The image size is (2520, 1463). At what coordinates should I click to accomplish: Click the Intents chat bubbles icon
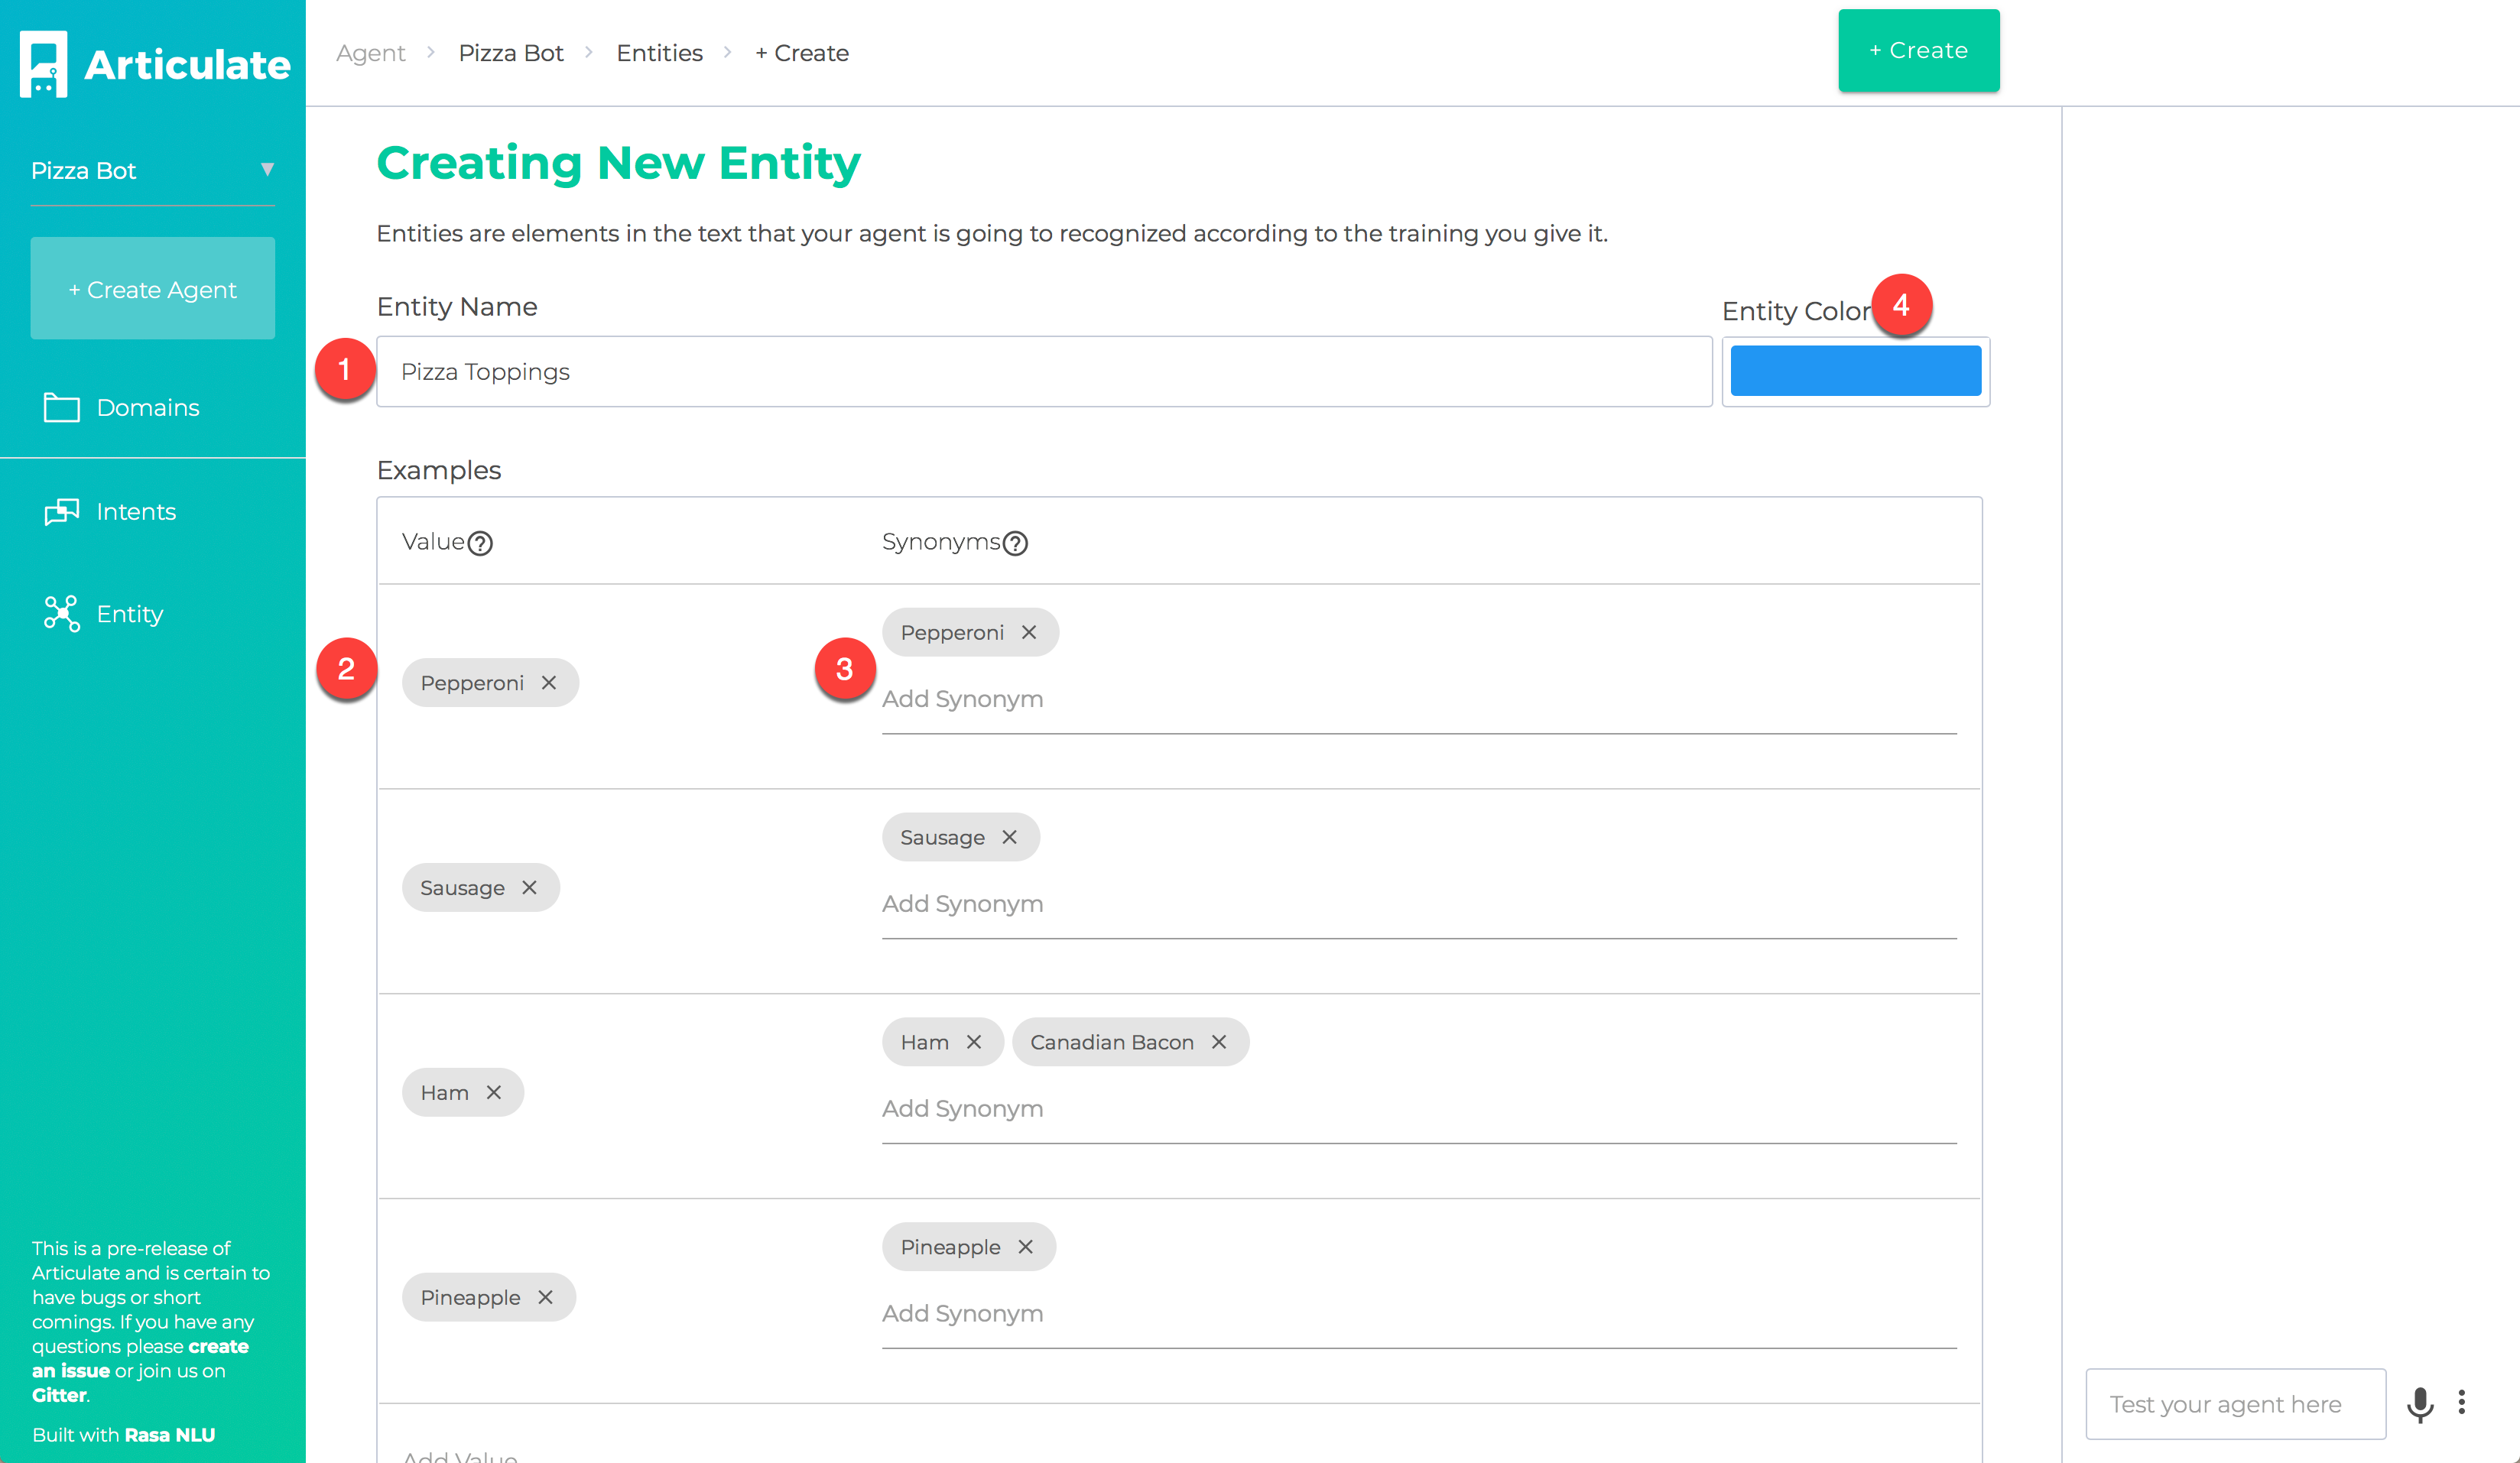coord(62,511)
